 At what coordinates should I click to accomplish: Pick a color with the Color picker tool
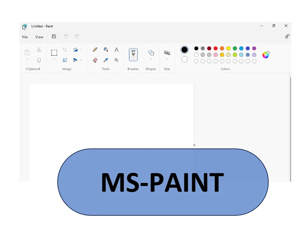[x=105, y=60]
